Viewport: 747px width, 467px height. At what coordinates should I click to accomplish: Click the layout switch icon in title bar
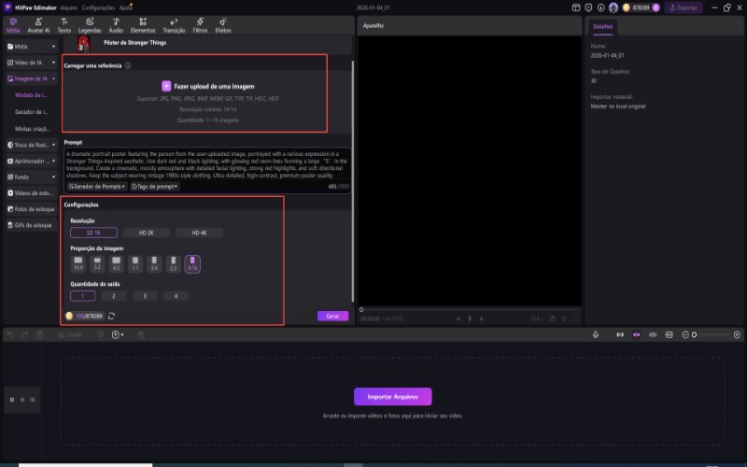(x=575, y=7)
